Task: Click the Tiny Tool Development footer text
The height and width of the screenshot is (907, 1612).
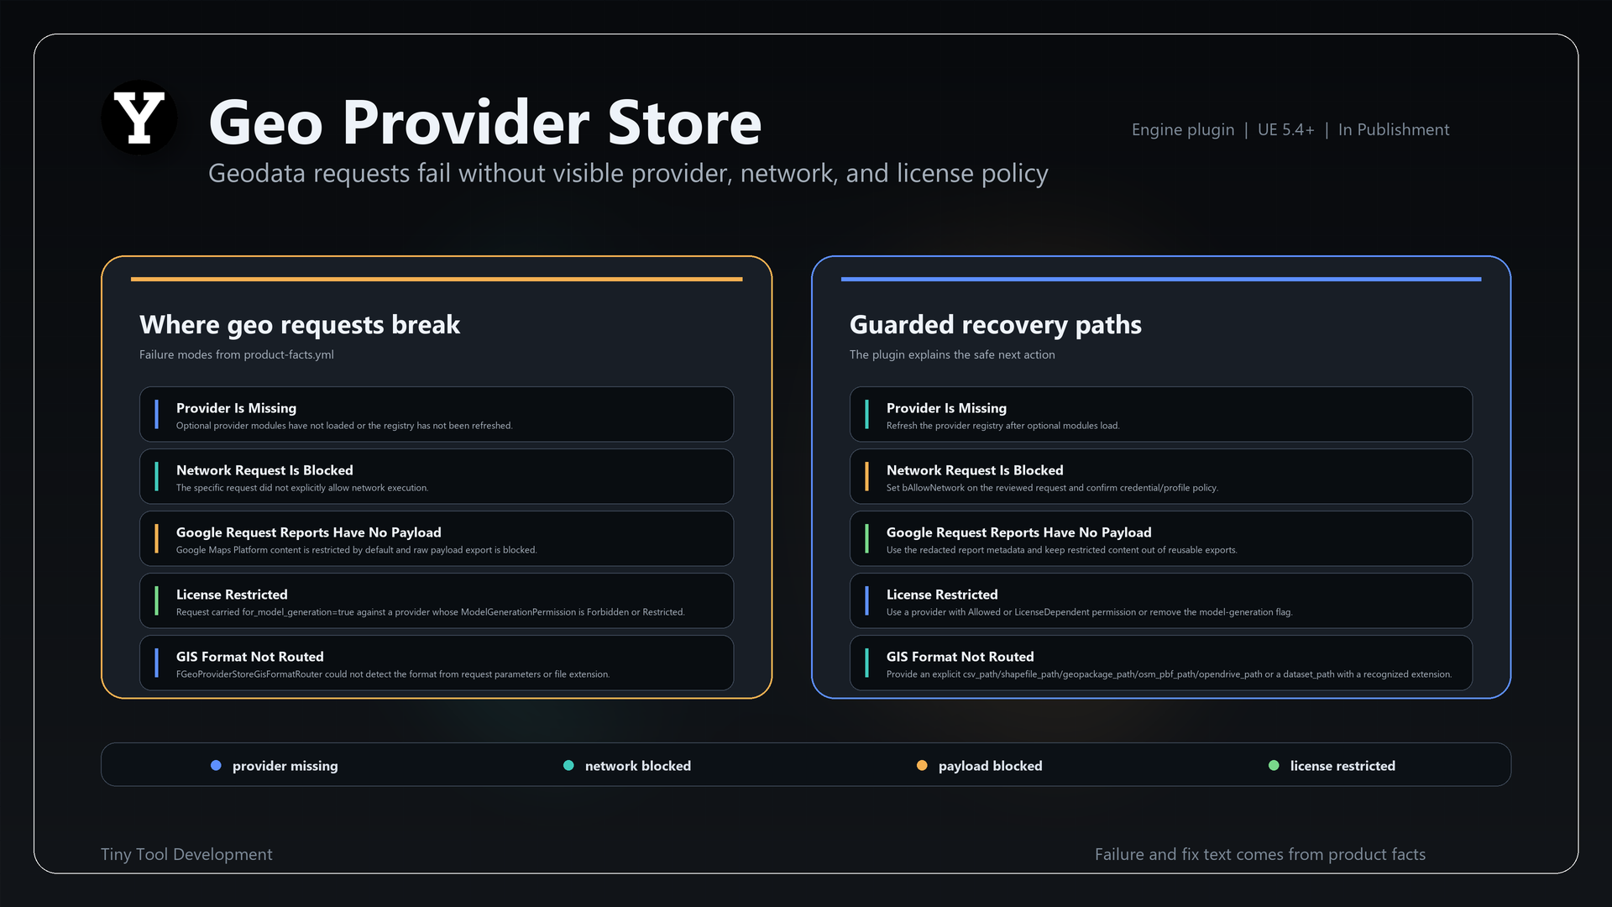Action: coord(186,854)
